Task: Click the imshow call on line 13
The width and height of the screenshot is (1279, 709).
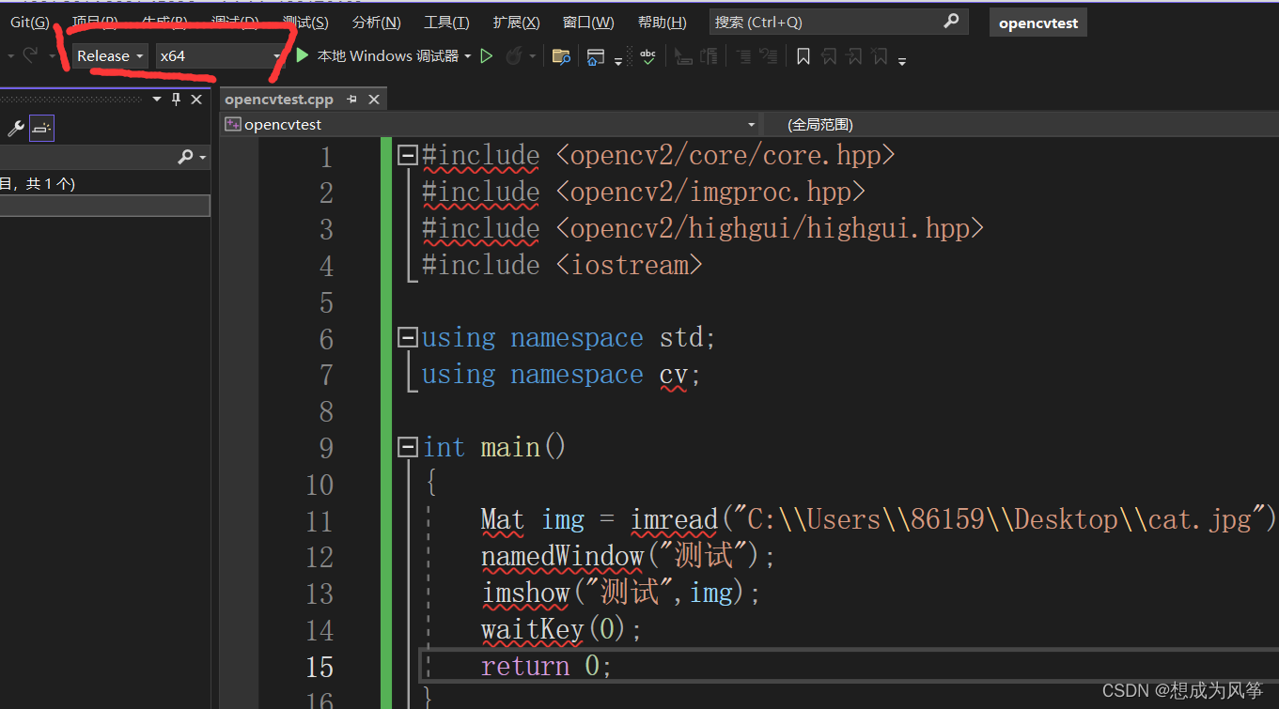Action: coord(525,593)
